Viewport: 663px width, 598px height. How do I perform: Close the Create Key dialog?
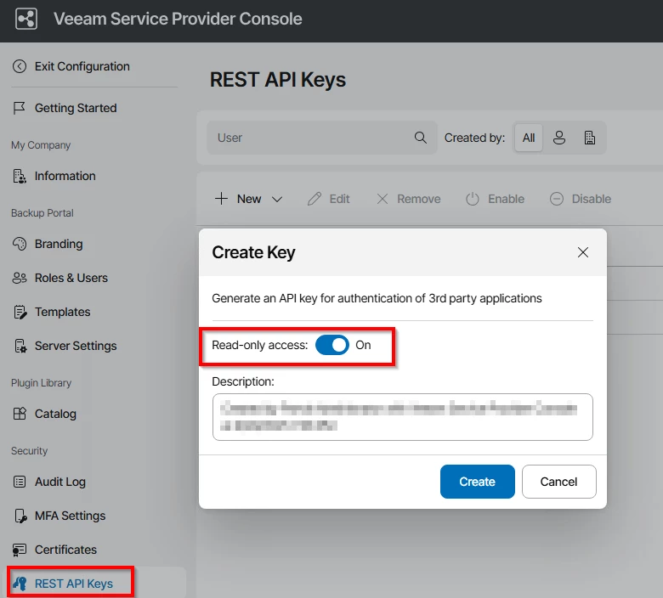[x=583, y=252]
